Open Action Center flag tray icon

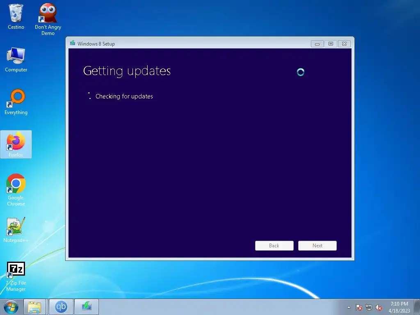point(358,307)
